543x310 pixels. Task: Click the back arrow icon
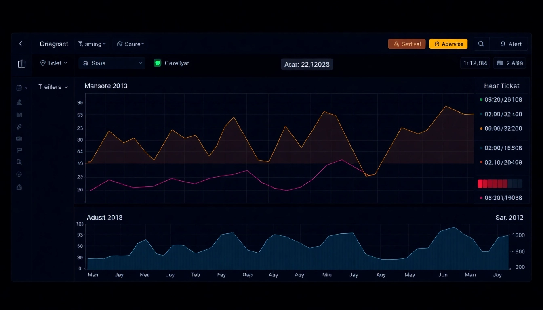[21, 44]
